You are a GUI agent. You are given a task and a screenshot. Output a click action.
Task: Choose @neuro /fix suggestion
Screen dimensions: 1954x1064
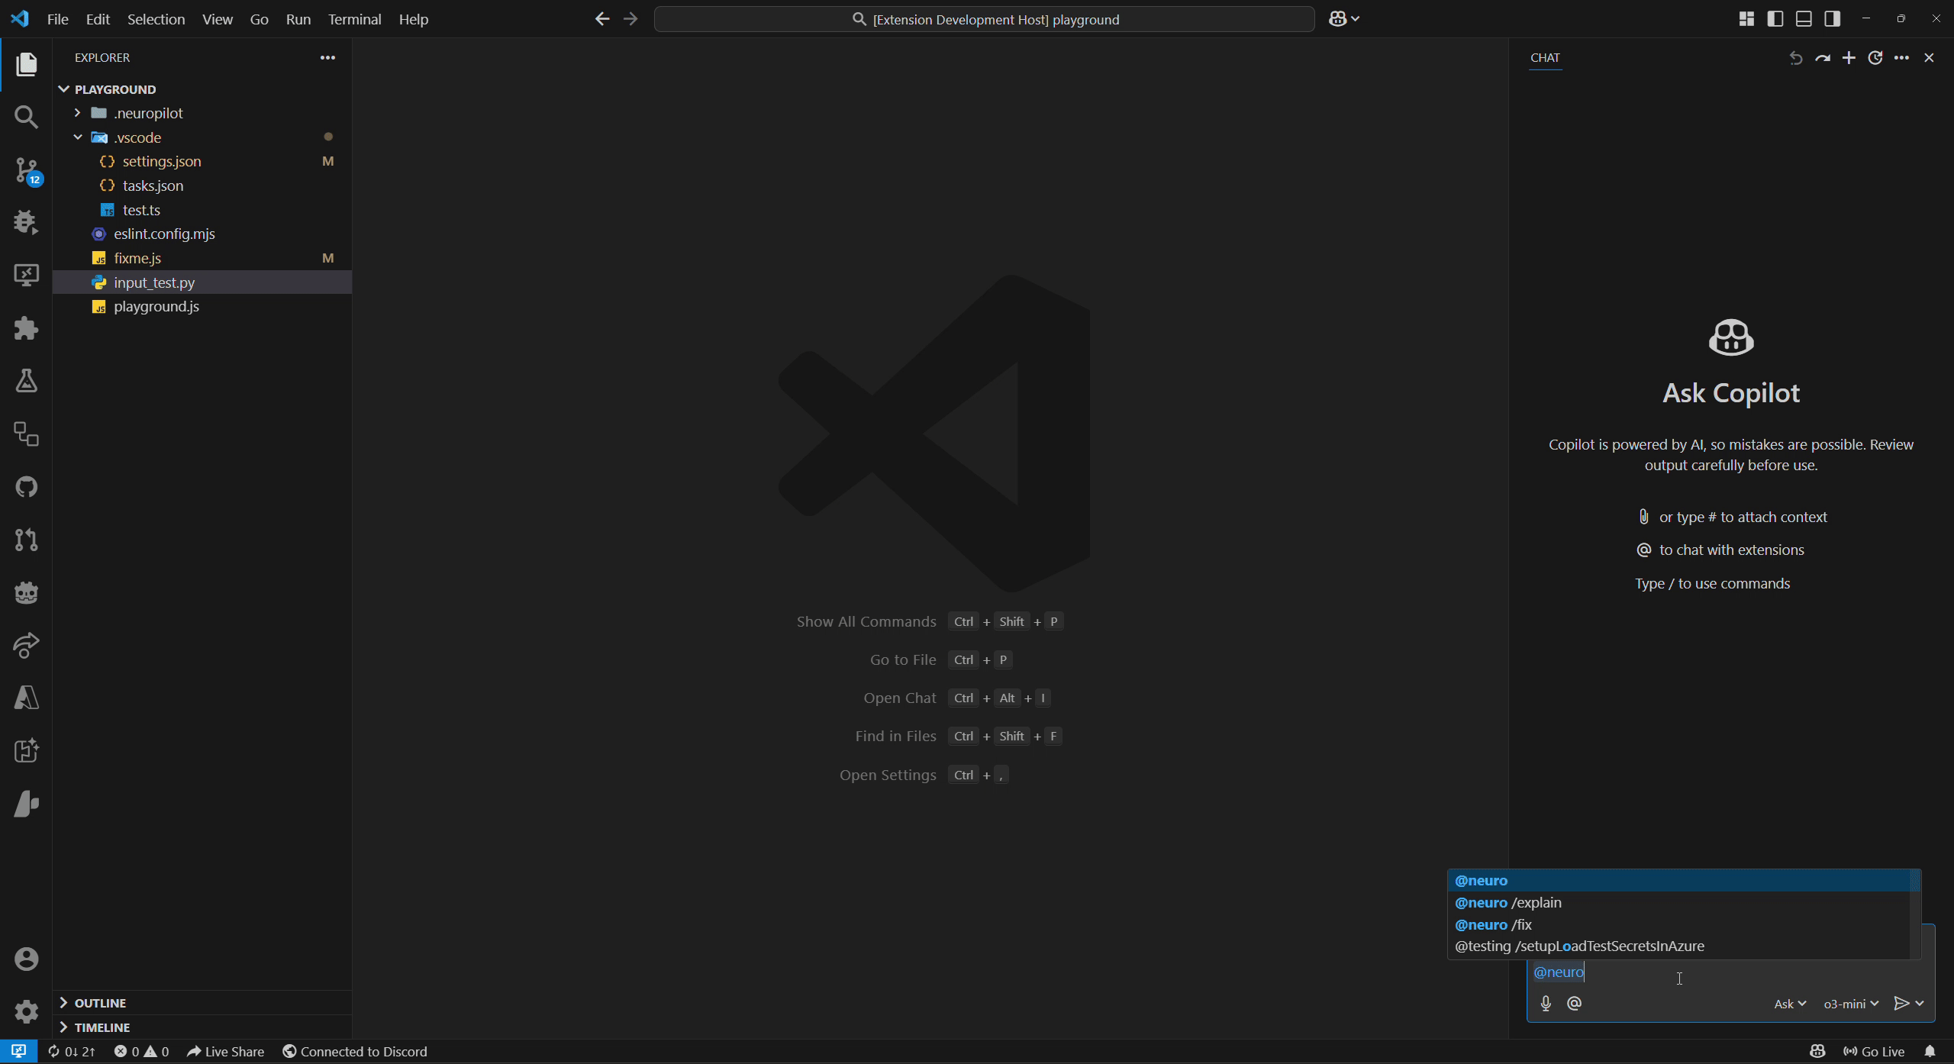1679,924
